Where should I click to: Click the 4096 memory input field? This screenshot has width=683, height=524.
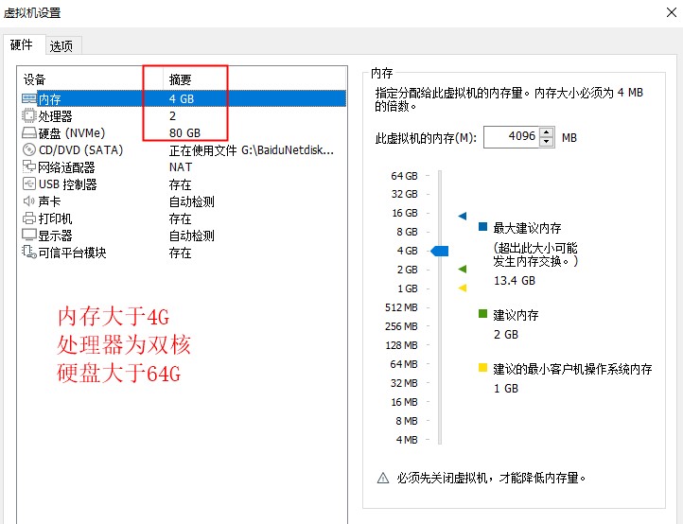(x=511, y=137)
